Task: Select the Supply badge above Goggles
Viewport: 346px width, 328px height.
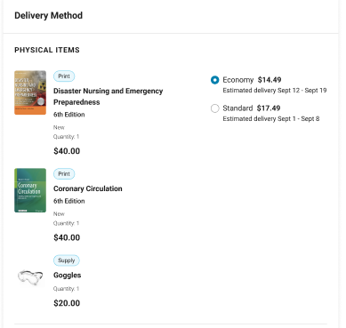Action: click(x=67, y=260)
